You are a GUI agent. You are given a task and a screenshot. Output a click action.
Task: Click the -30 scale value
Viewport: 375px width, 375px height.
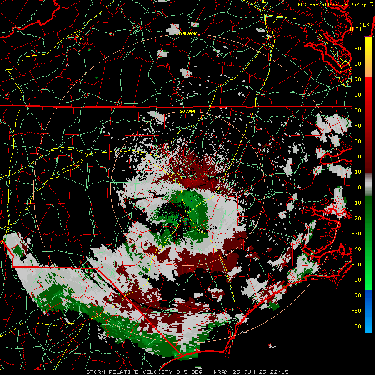coord(356,234)
